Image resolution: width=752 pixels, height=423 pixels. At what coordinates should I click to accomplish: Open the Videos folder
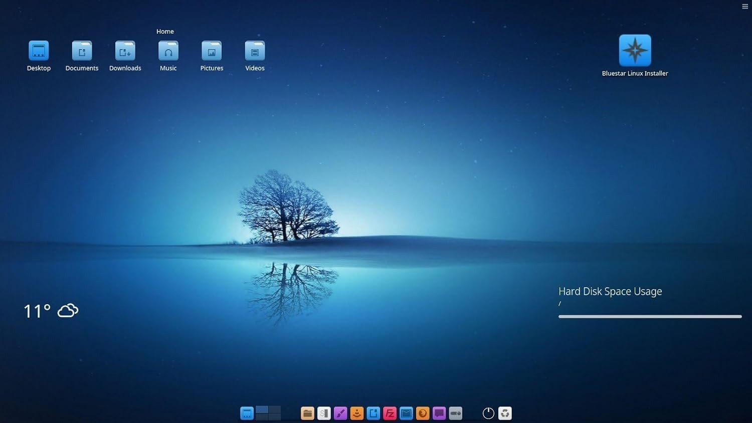point(255,51)
